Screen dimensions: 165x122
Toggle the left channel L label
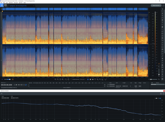tap(1, 28)
